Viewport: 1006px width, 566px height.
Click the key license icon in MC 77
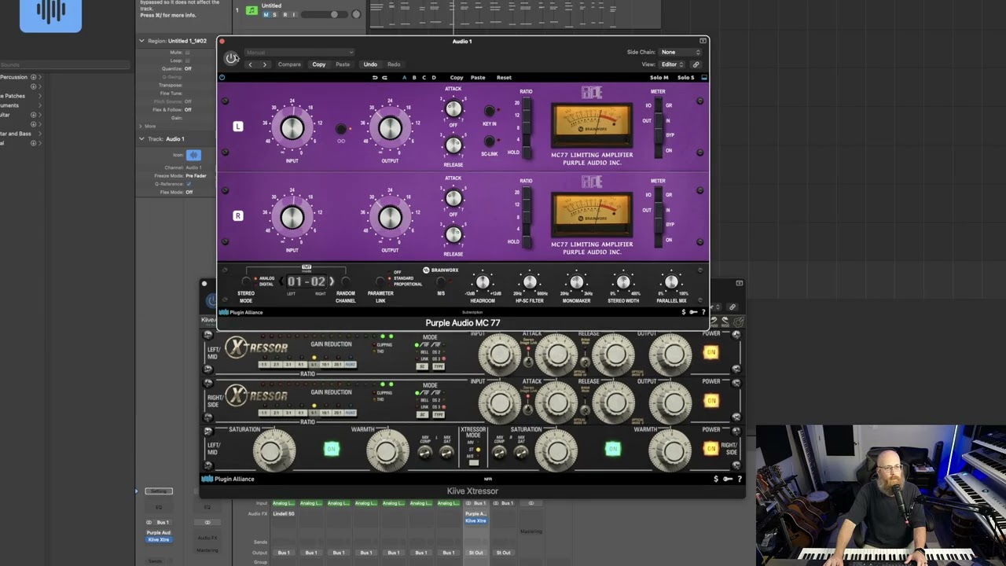[x=693, y=312]
